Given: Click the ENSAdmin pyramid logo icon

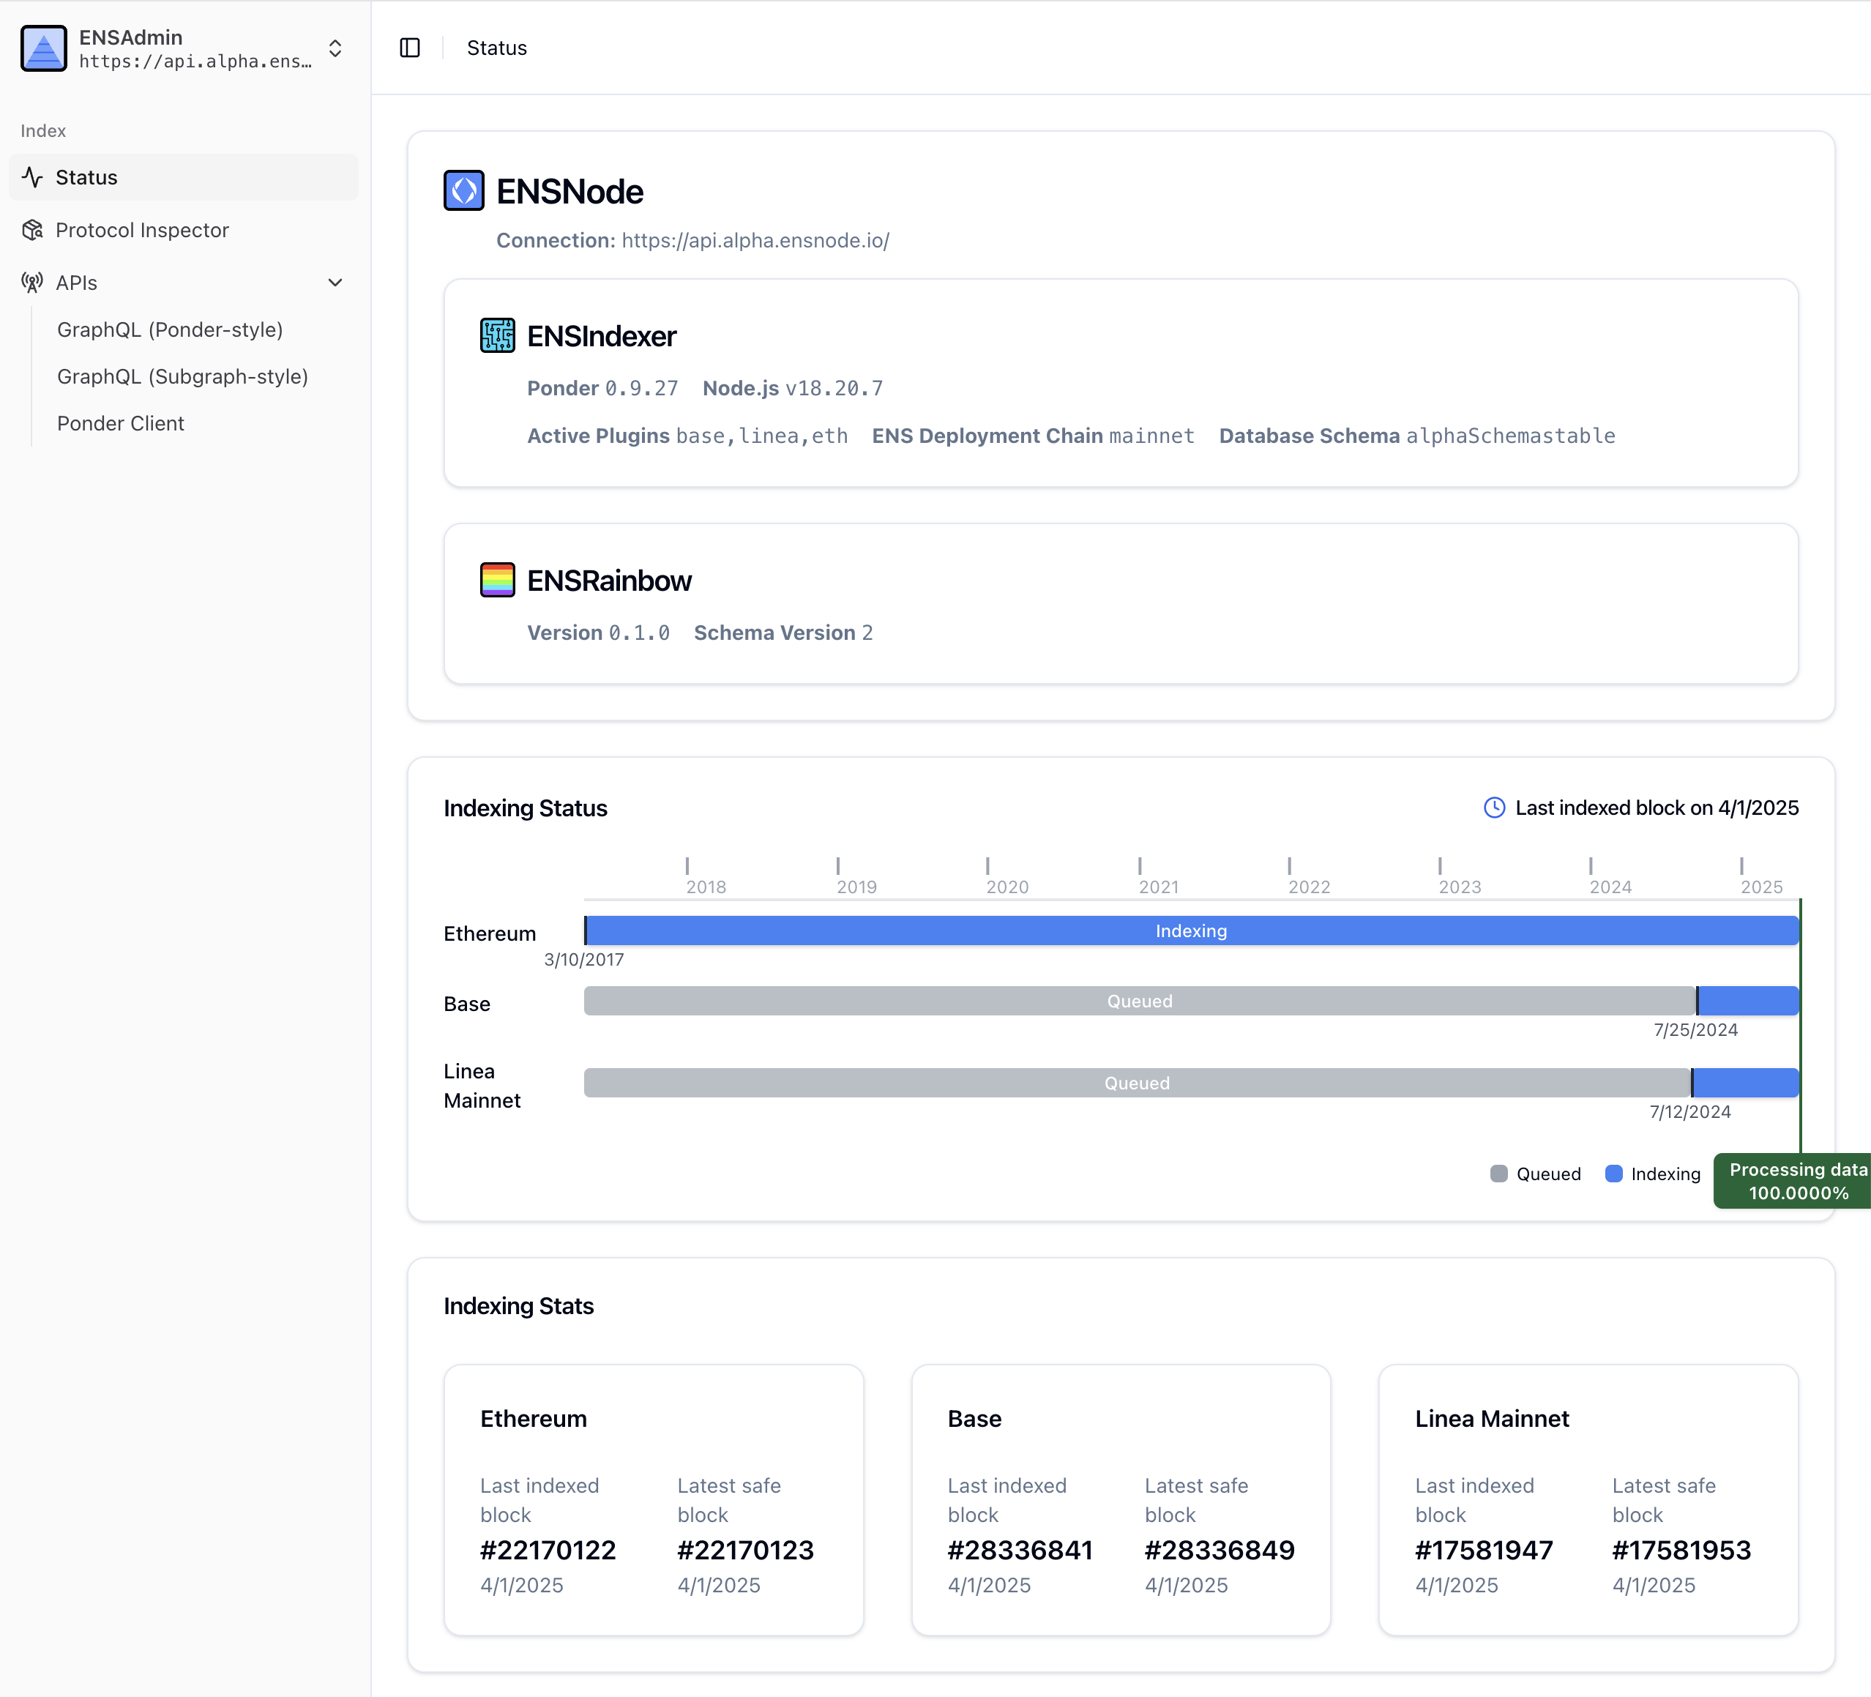Looking at the screenshot, I should [x=44, y=48].
